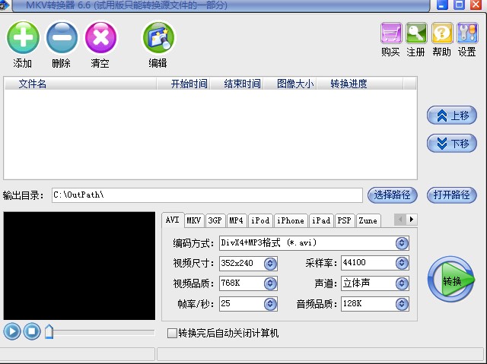Switch to the Zune tab

(x=368, y=221)
